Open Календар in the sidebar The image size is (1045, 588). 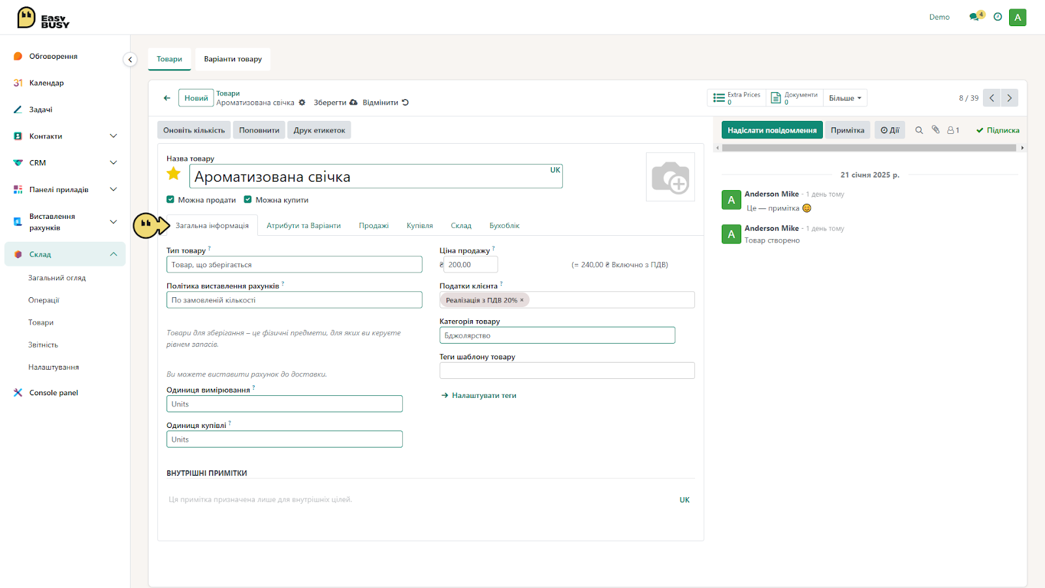coord(46,83)
